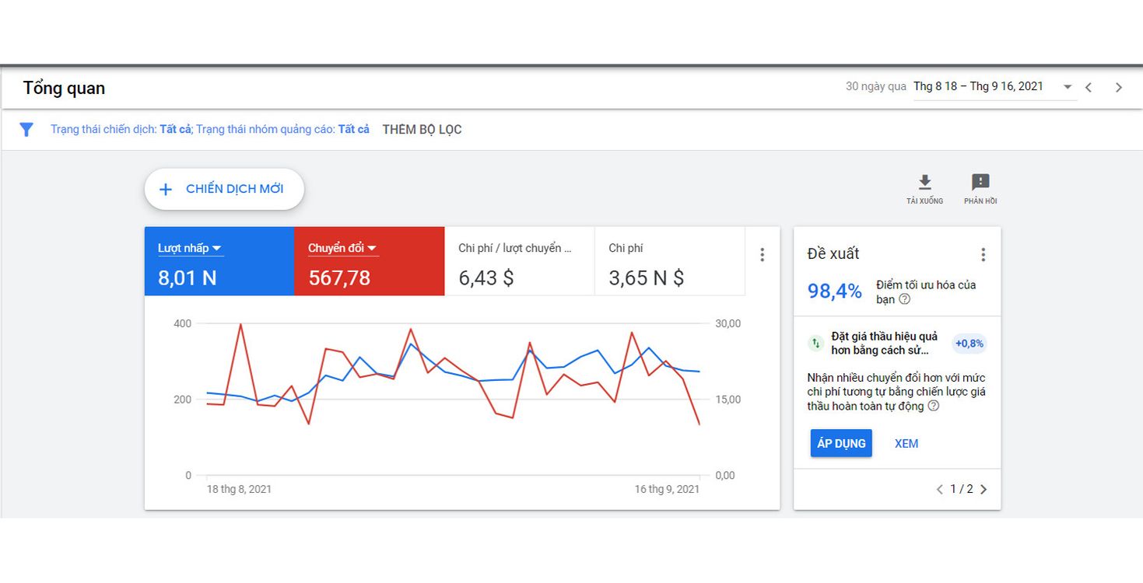Click the blue filter funnel icon

pos(26,130)
